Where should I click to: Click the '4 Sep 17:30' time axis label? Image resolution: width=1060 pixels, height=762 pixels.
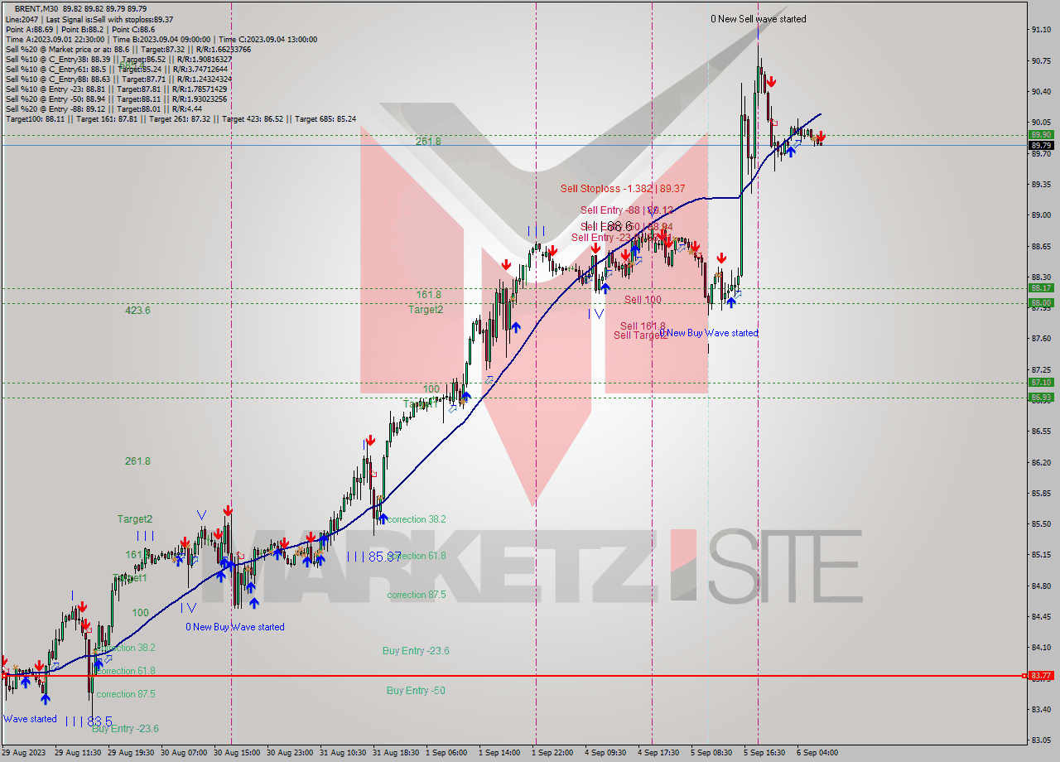point(658,753)
